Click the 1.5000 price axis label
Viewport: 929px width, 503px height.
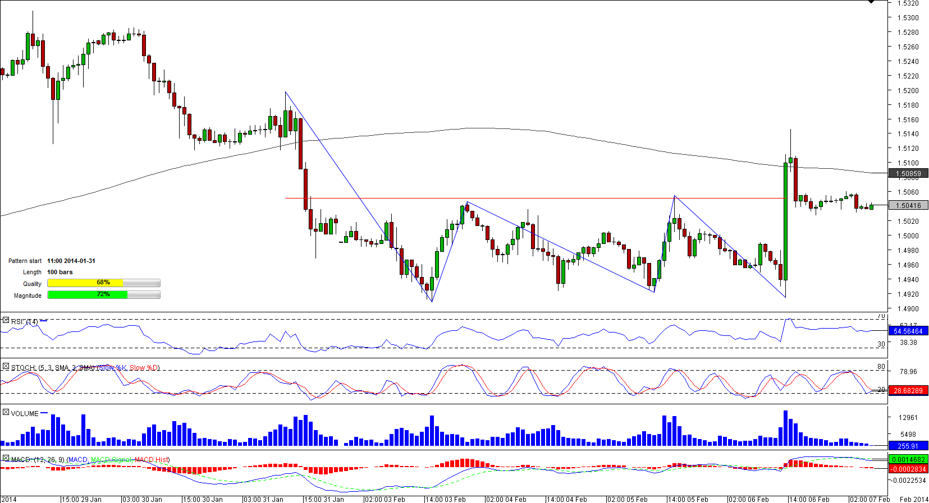pyautogui.click(x=908, y=236)
